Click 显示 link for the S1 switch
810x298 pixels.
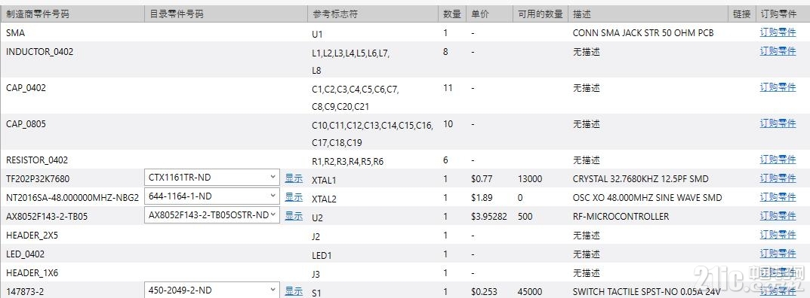coord(294,291)
